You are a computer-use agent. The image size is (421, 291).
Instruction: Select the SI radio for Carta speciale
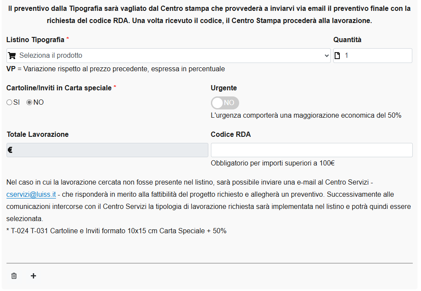pos(9,103)
